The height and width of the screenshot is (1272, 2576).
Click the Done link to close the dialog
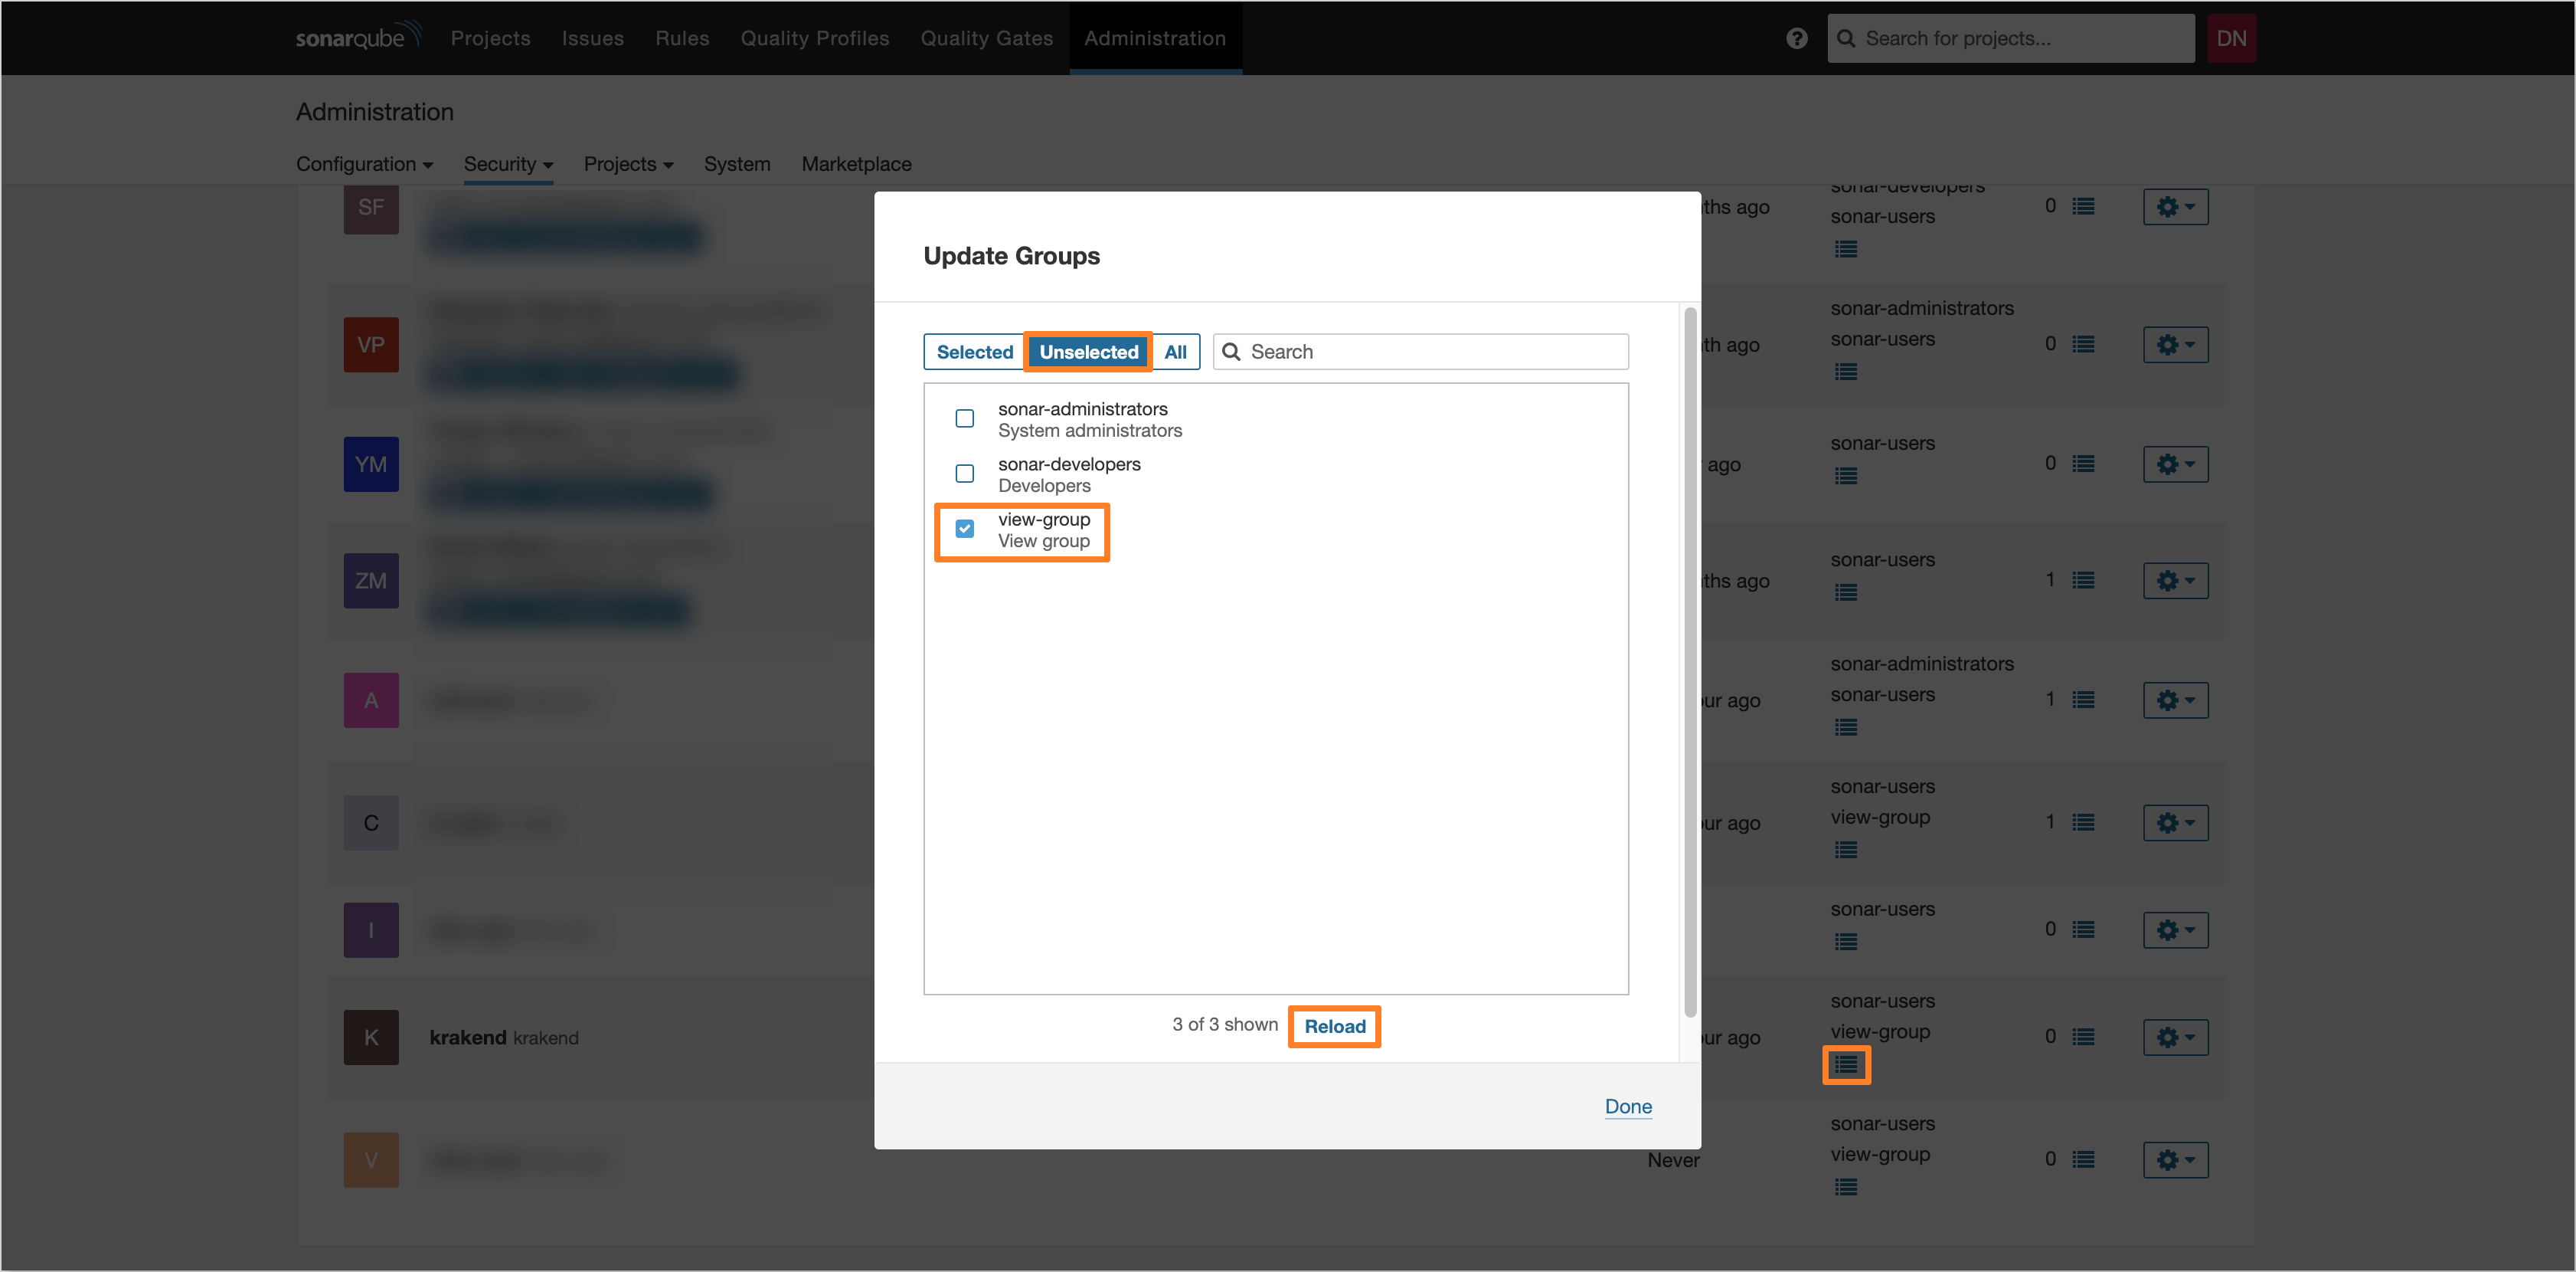1627,1107
